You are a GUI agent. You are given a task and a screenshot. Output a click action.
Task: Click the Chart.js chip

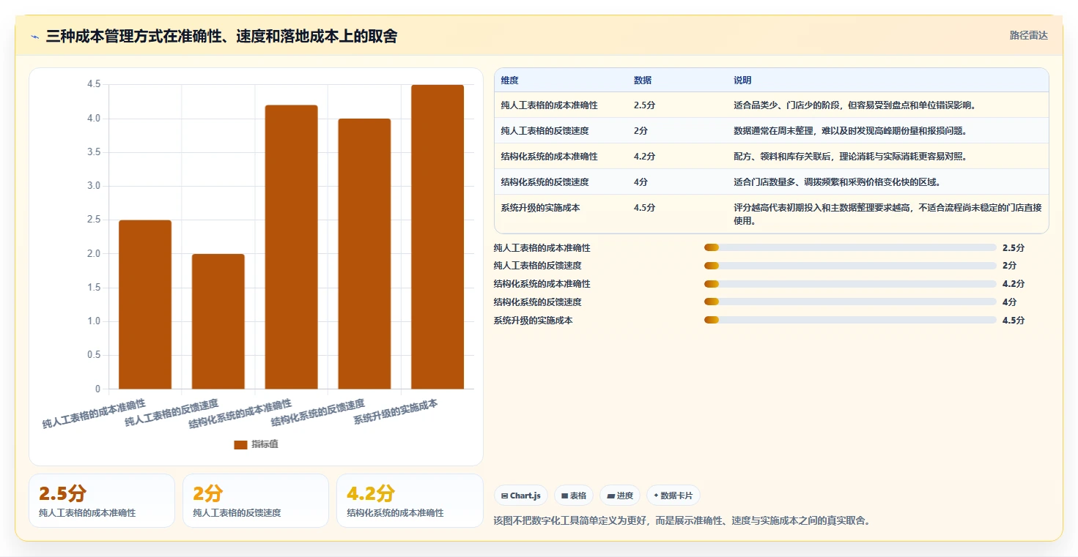point(521,496)
